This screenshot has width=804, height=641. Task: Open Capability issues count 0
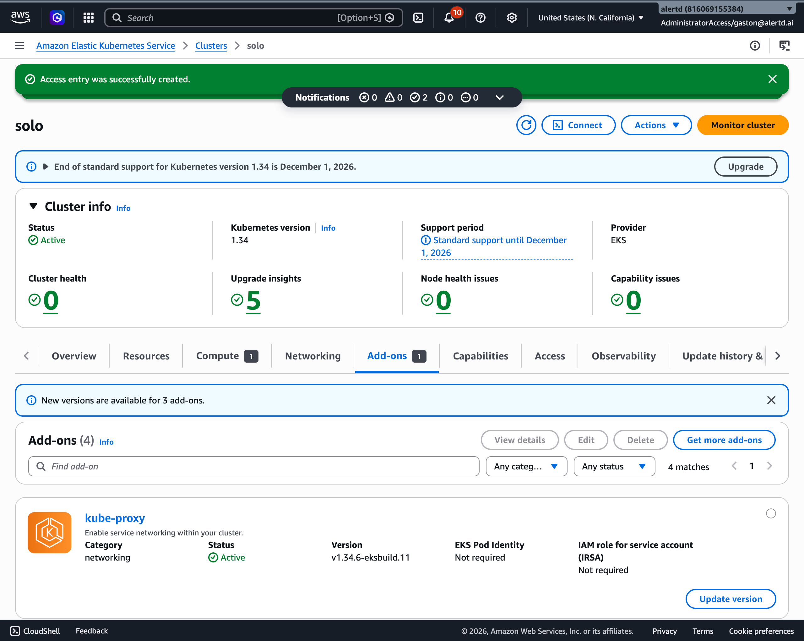(x=633, y=300)
